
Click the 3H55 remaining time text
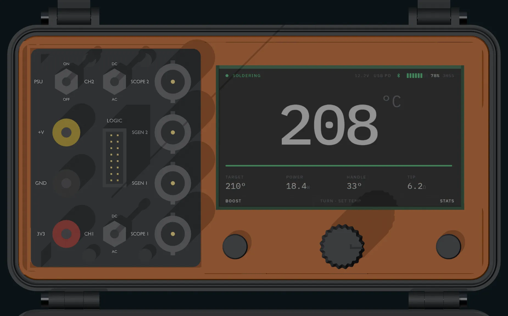448,76
